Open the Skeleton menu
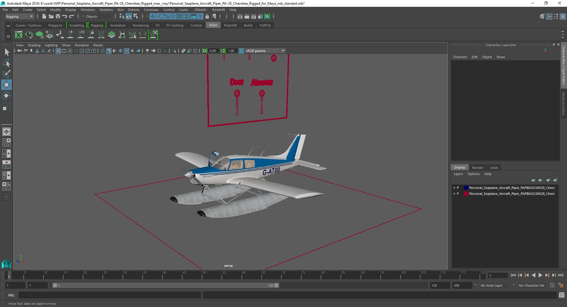This screenshot has height=307, width=567. click(x=106, y=10)
